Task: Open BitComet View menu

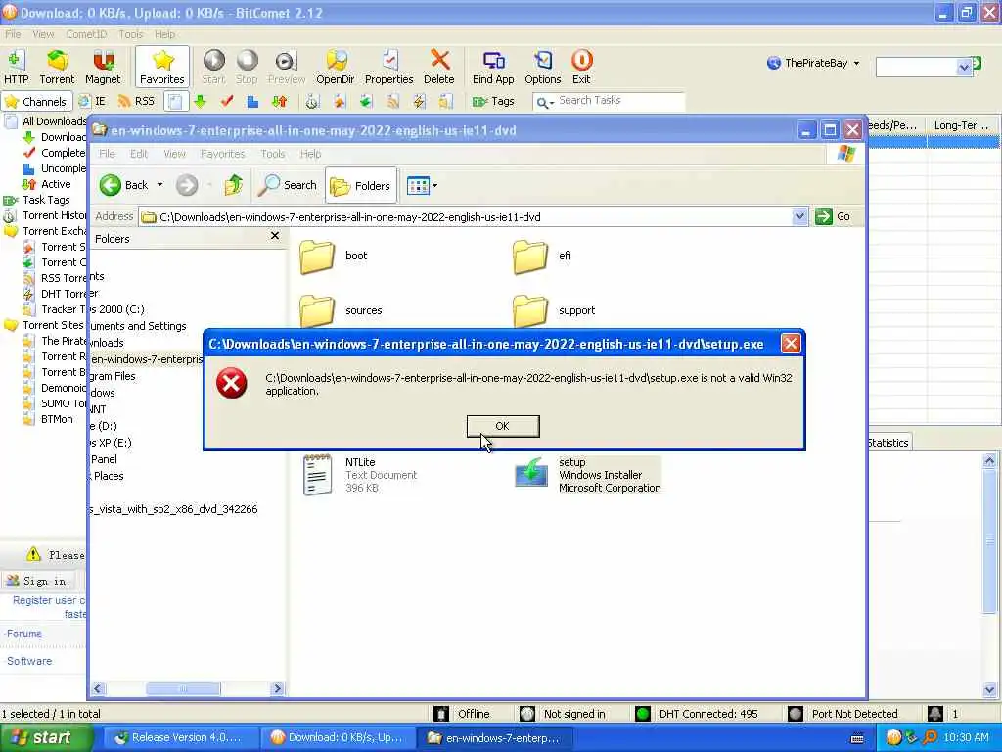Action: [43, 34]
